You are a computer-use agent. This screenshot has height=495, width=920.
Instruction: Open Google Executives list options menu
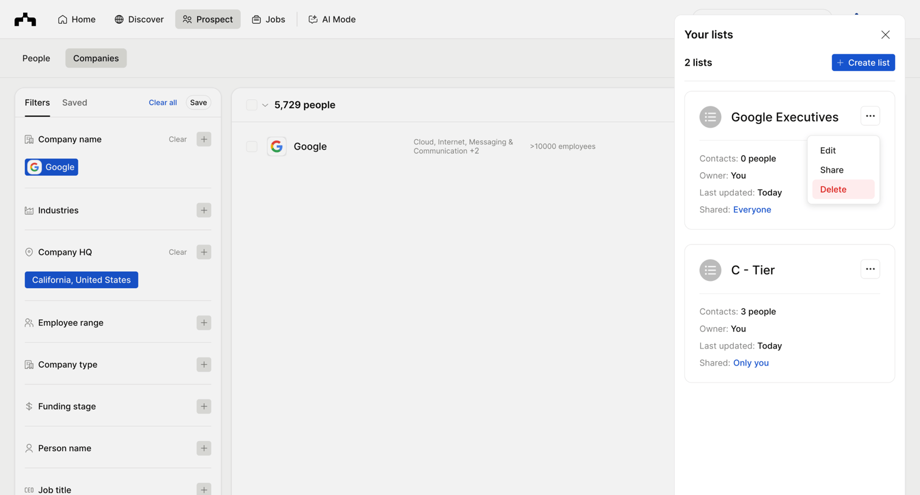click(x=870, y=116)
